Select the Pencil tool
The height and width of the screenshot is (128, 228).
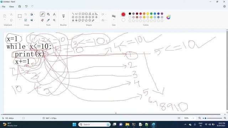point(42,14)
